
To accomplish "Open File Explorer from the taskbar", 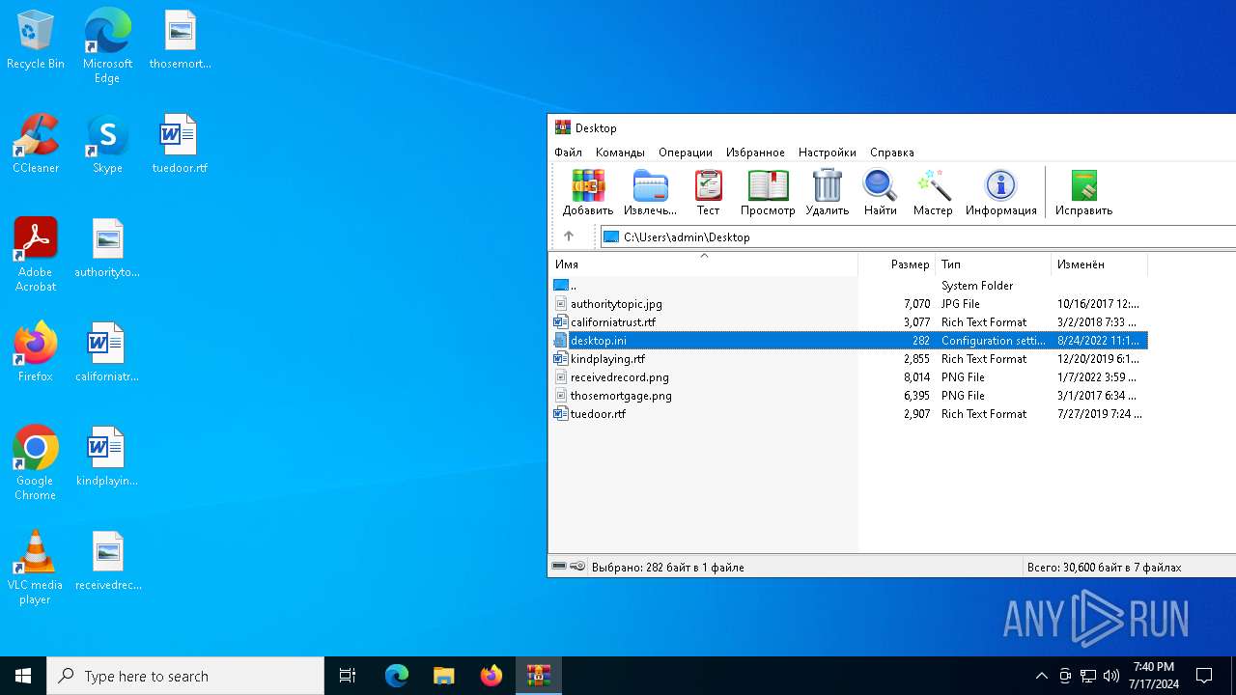I will [444, 676].
